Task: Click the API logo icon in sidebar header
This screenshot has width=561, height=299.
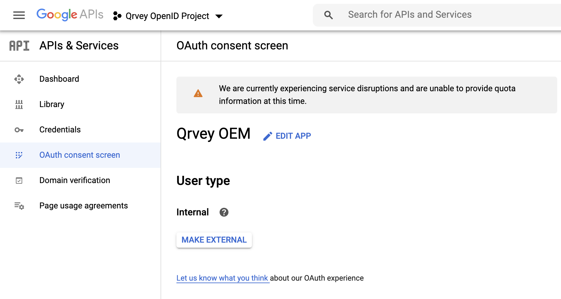Action: pyautogui.click(x=19, y=46)
